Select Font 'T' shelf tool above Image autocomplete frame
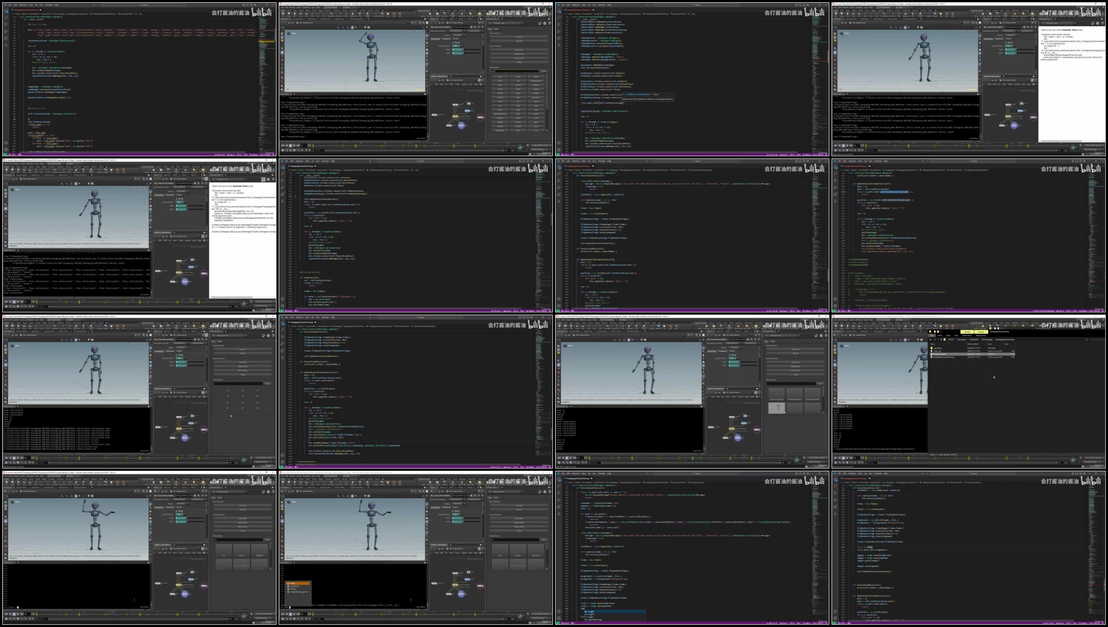 pyautogui.click(x=360, y=483)
